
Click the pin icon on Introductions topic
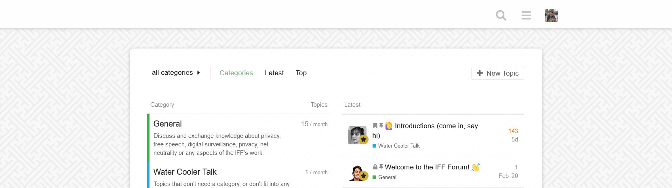[381, 126]
